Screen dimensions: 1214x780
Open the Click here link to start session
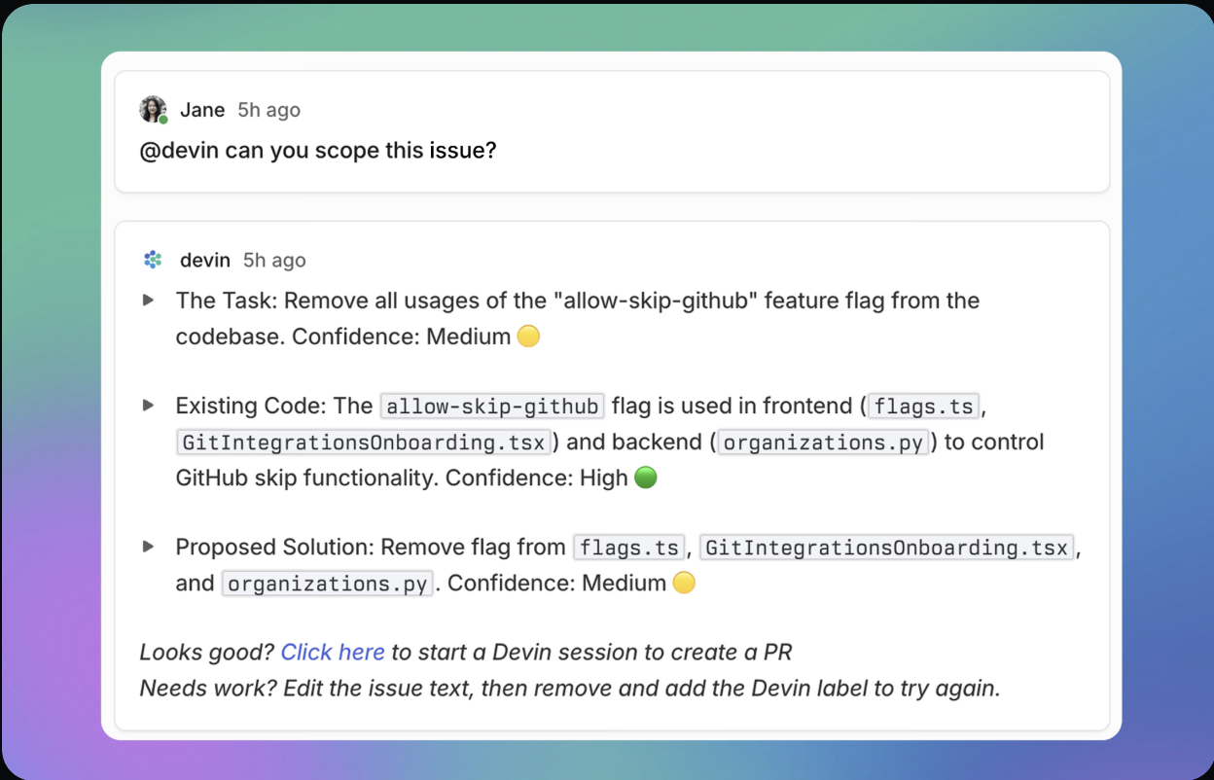(x=333, y=652)
